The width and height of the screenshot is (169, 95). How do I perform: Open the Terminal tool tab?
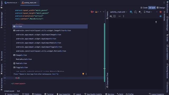tap(49, 94)
